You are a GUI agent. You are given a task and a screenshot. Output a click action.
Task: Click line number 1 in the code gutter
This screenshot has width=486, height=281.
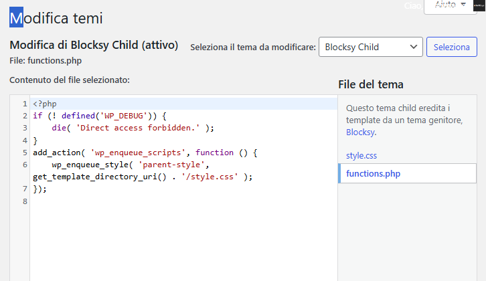[x=24, y=104]
